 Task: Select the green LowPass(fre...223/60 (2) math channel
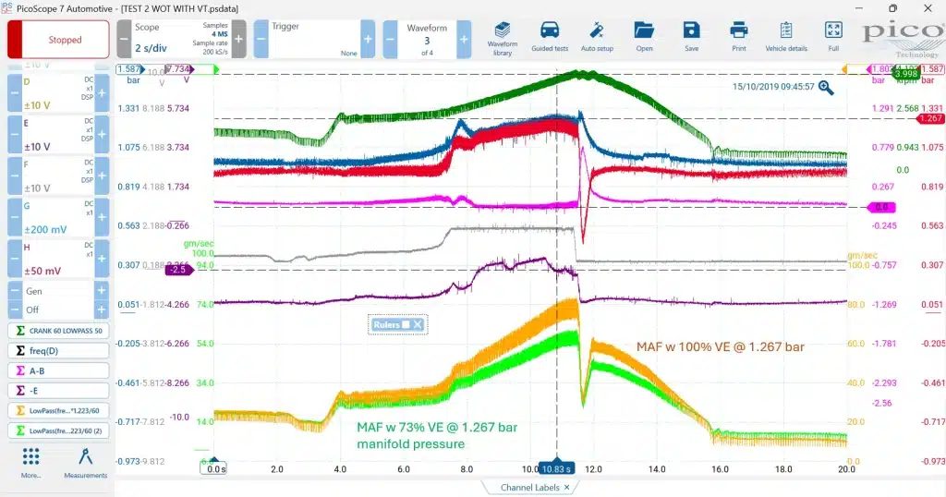click(x=58, y=430)
